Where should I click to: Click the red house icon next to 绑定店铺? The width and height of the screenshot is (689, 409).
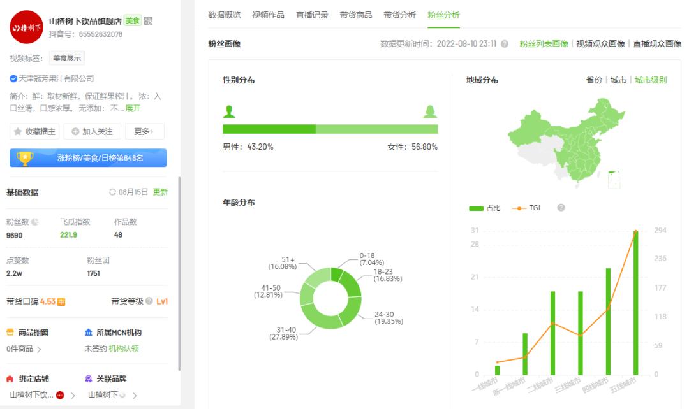point(10,377)
